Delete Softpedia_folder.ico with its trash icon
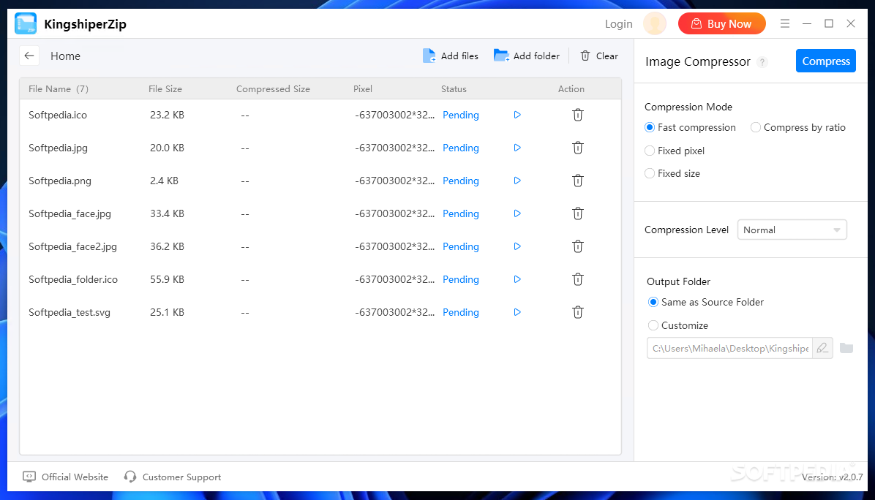875x500 pixels. click(x=577, y=279)
